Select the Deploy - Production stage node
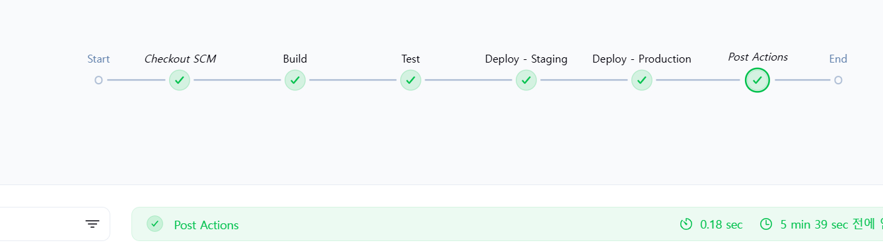The image size is (883, 249). click(642, 80)
